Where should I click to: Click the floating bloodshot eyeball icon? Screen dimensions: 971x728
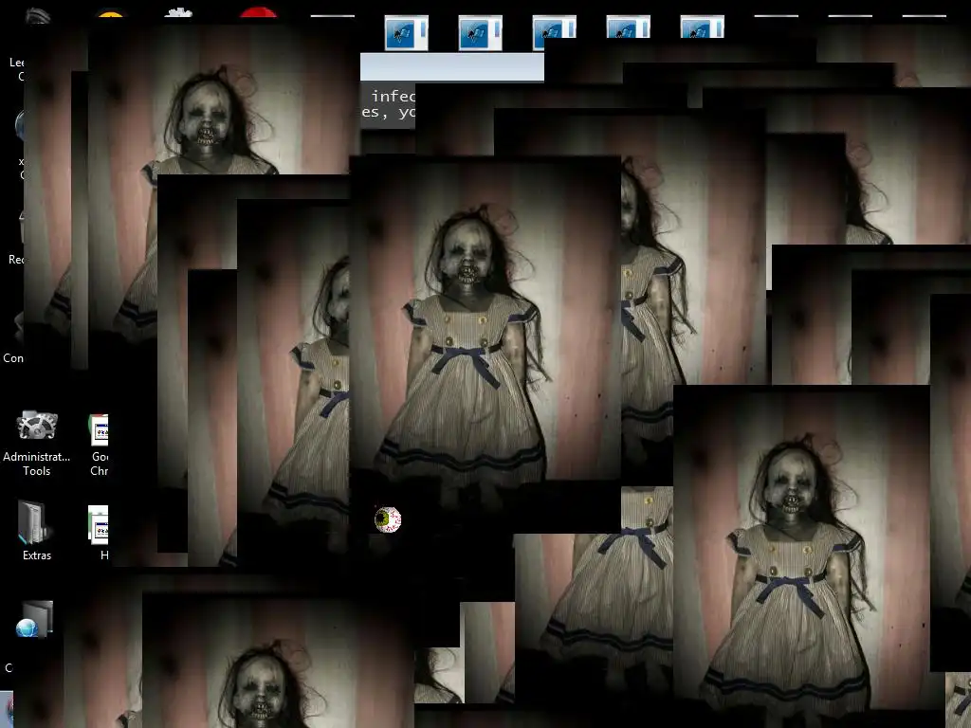pos(388,519)
